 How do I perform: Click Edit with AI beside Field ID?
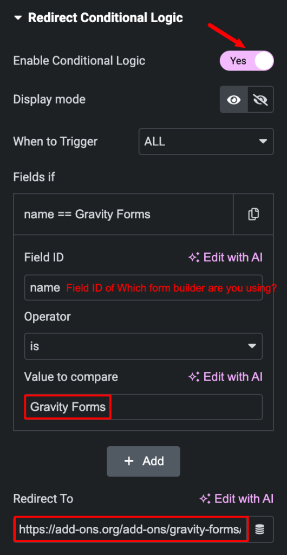[x=233, y=257]
